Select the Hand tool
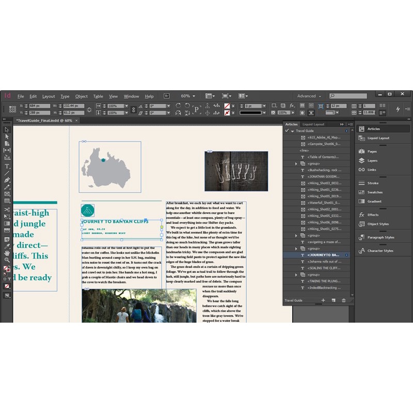 7,253
